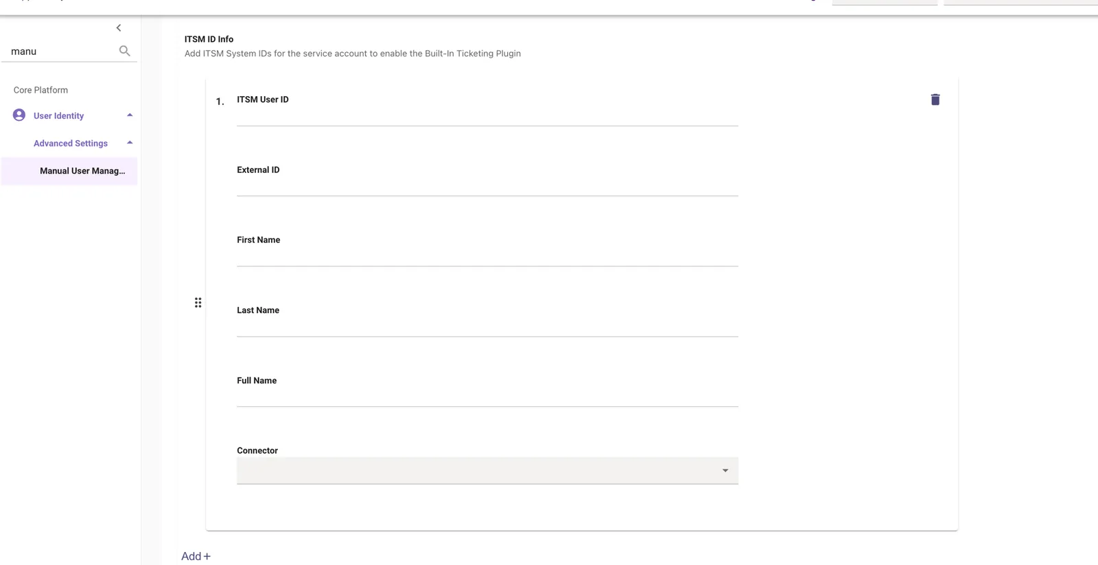Screen dimensions: 1098x565
Task: Select Manual User Management menu item
Action: pyautogui.click(x=69, y=171)
